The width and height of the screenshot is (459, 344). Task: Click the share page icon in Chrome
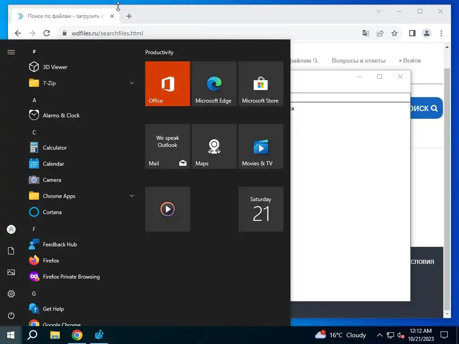coord(380,33)
